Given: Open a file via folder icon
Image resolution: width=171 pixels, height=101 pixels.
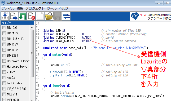Looking at the screenshot, I should (49, 16).
